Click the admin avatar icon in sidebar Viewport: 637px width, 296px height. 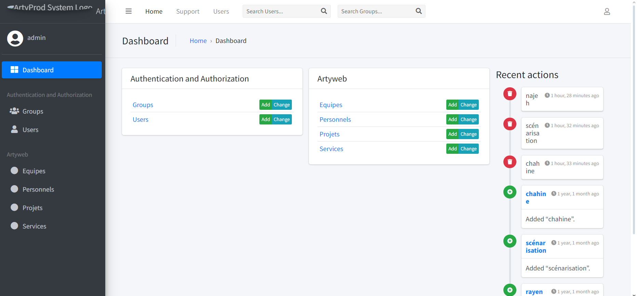point(15,38)
